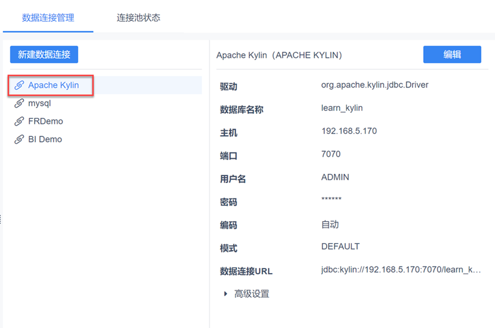Click the 模式 field label
The image size is (495, 328).
229,248
